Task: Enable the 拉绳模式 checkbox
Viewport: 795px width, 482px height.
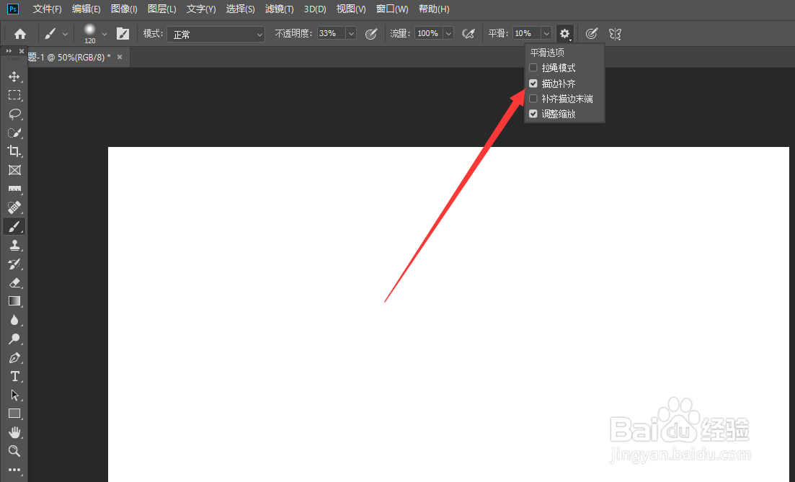Action: [533, 68]
